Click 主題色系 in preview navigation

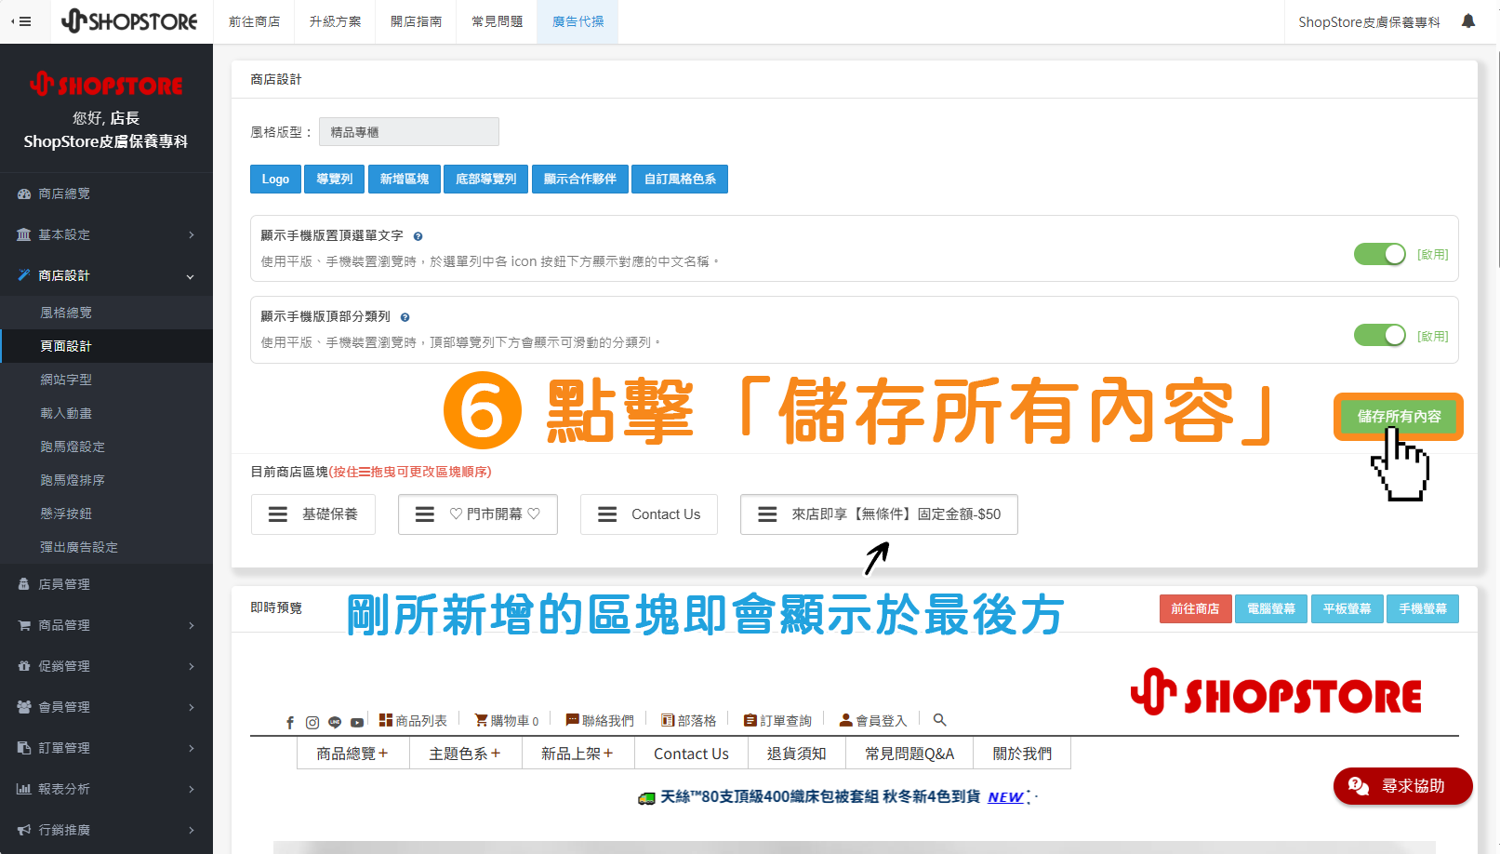pyautogui.click(x=465, y=754)
